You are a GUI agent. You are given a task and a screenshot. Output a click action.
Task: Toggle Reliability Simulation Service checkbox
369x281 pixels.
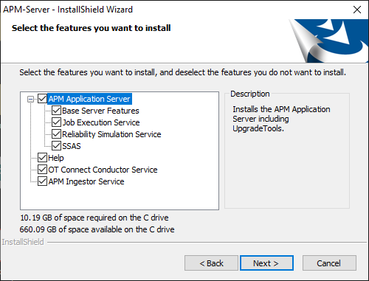coord(56,134)
